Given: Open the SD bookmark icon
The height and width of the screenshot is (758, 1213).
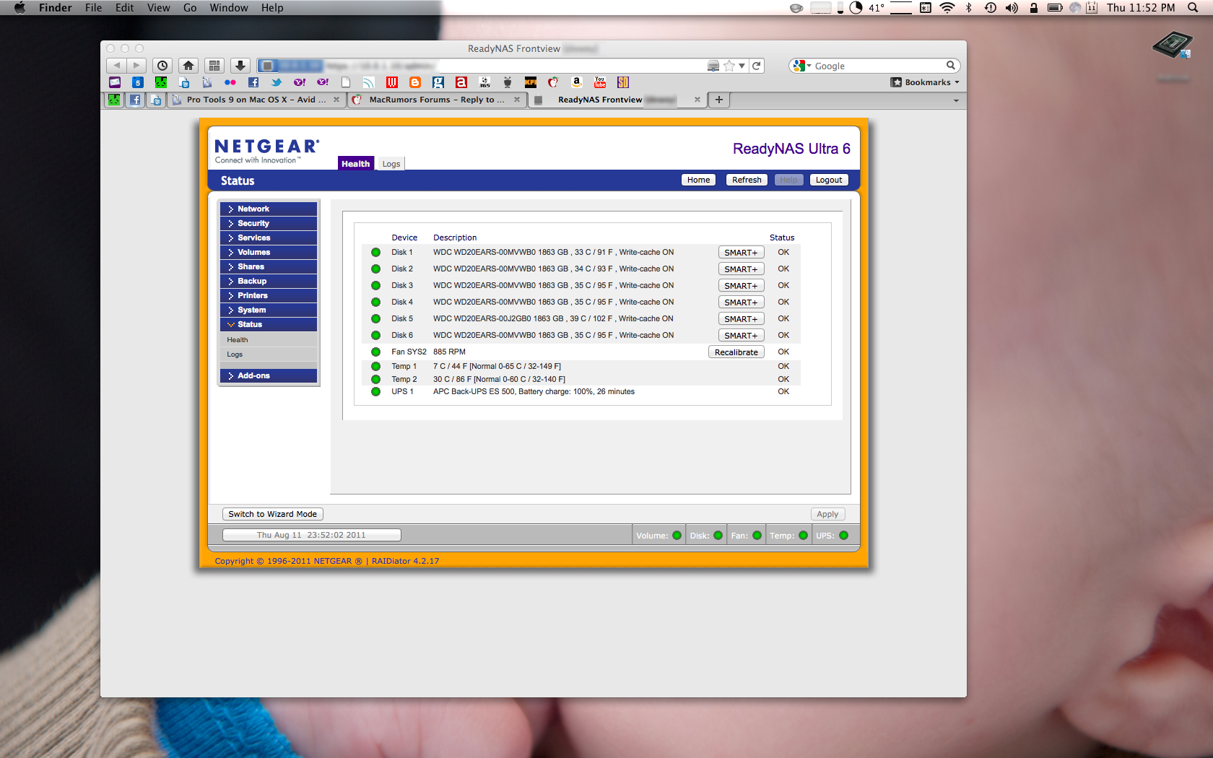Looking at the screenshot, I should pyautogui.click(x=623, y=82).
